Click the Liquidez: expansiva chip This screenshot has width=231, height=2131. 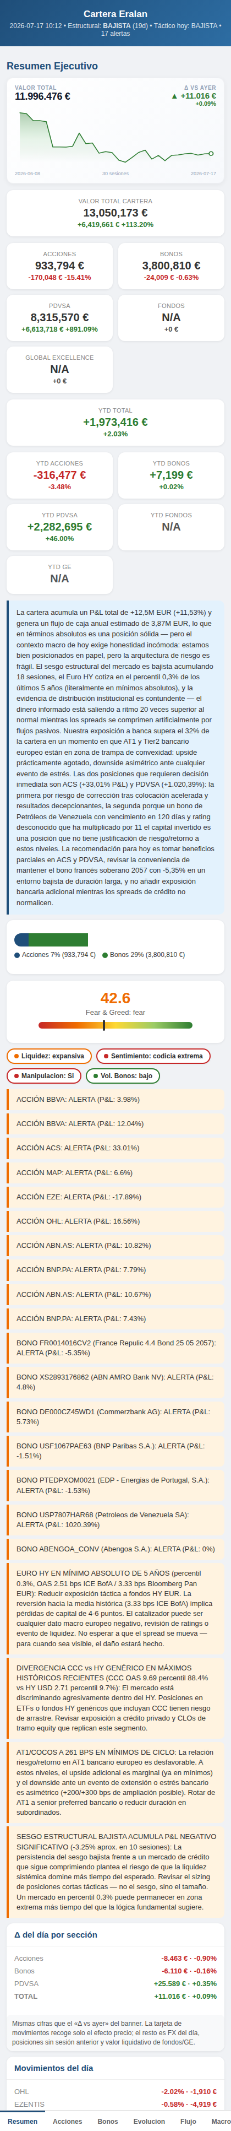pos(50,1056)
